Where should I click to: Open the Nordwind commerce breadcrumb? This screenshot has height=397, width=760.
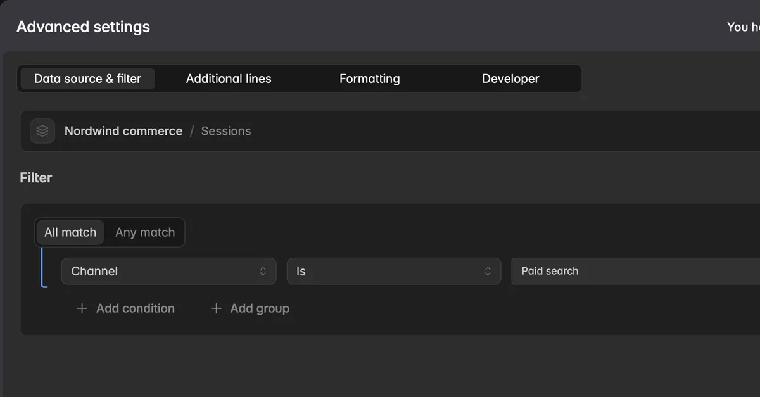pyautogui.click(x=123, y=131)
